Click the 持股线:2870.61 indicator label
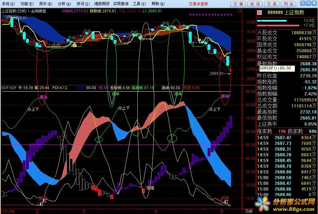 click(x=103, y=11)
